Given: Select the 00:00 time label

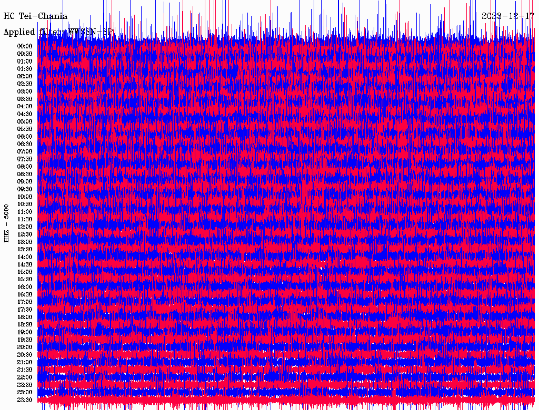Looking at the screenshot, I should click(x=25, y=46).
